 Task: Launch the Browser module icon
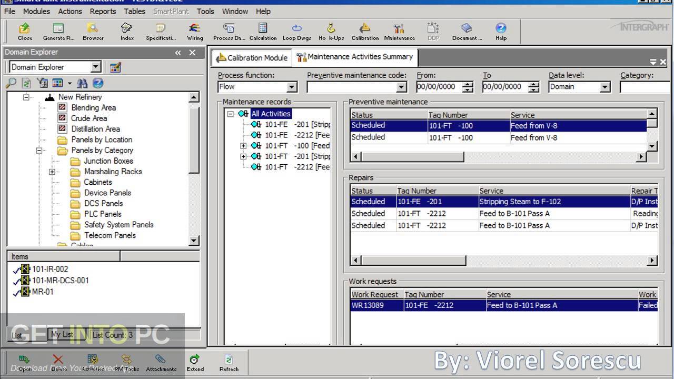(93, 32)
